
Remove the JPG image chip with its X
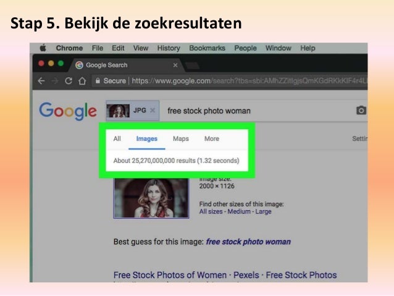pyautogui.click(x=153, y=111)
